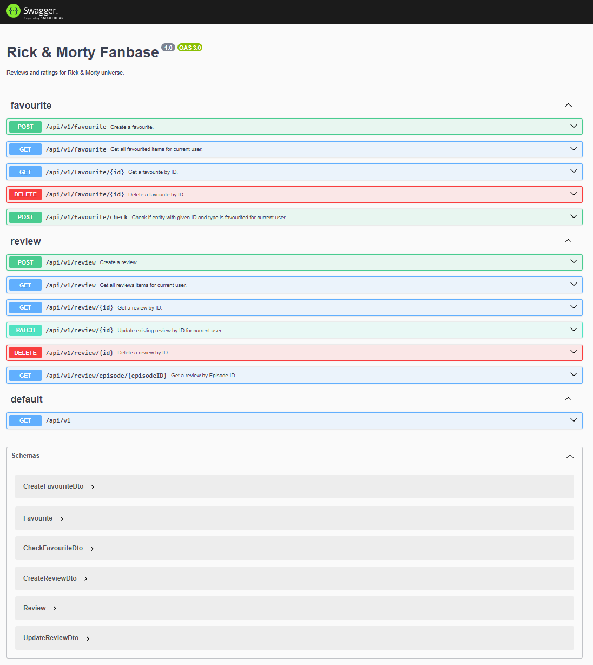Expand chevron of favourite/check endpoint row
This screenshot has width=593, height=665.
[574, 216]
